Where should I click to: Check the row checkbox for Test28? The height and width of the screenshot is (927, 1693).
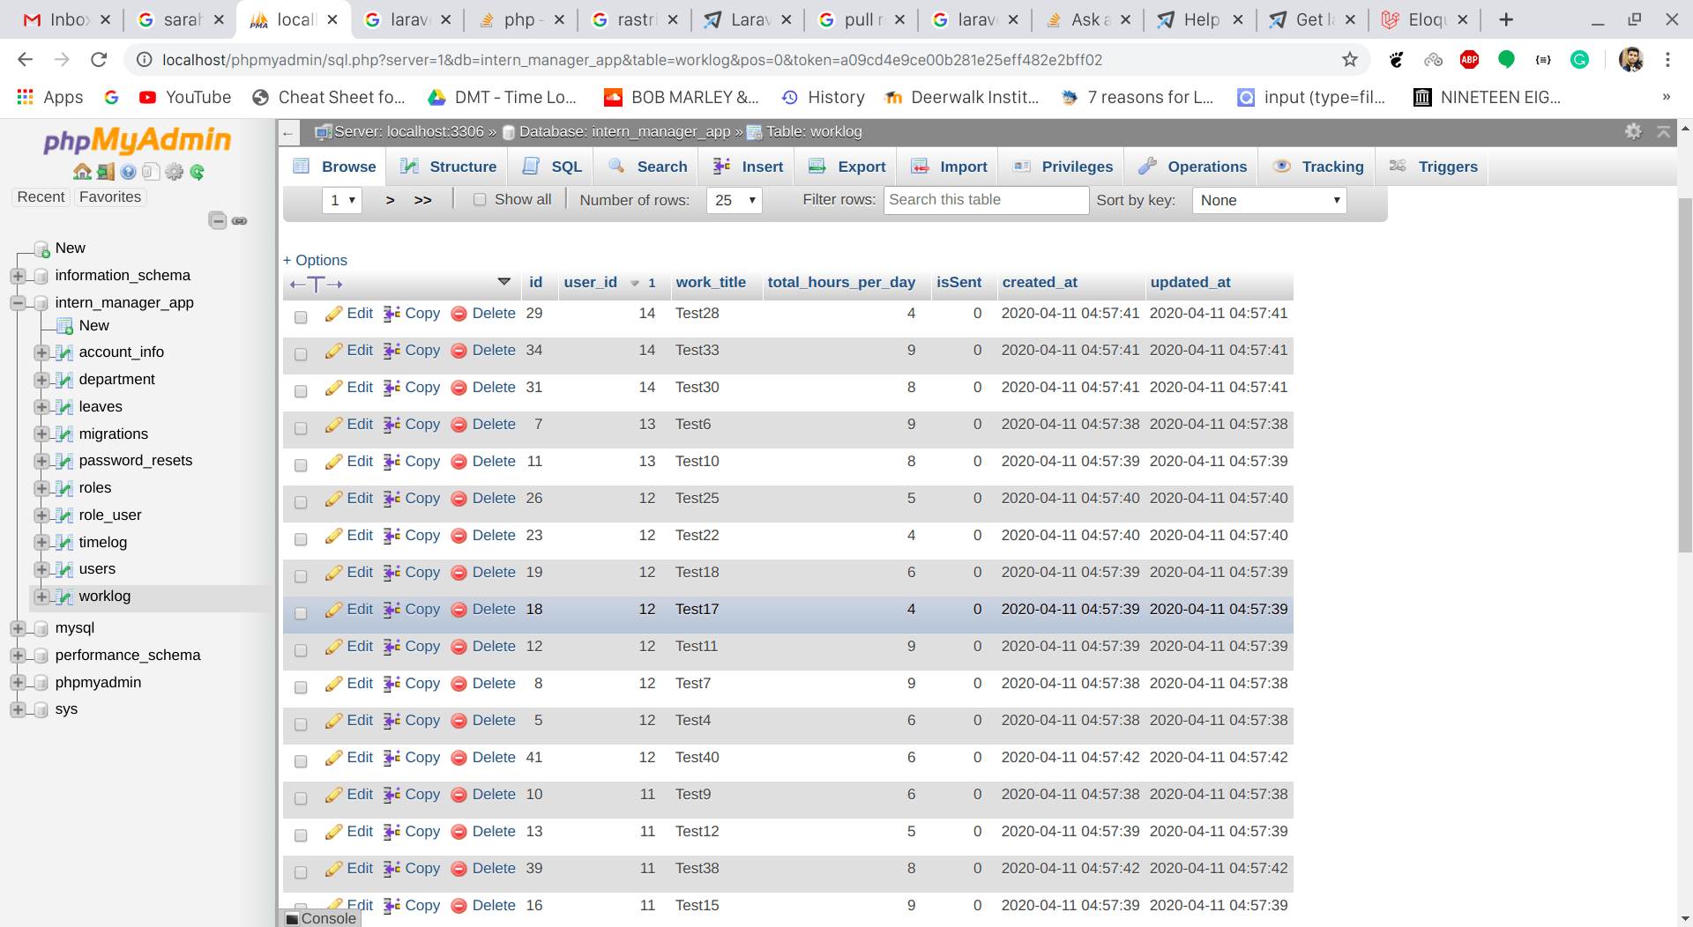(x=301, y=317)
